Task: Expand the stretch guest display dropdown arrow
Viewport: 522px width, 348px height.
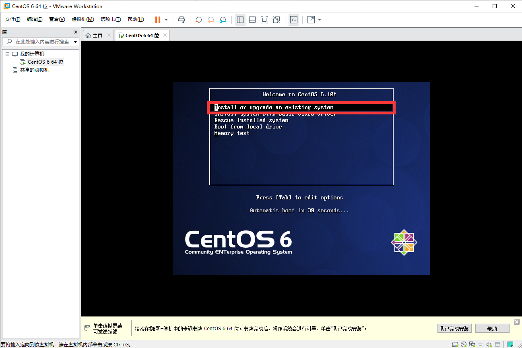Action: 320,20
